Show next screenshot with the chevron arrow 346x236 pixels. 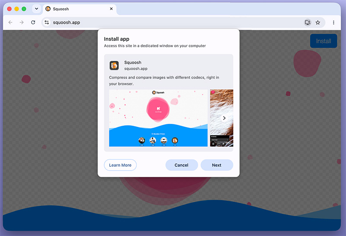point(224,118)
